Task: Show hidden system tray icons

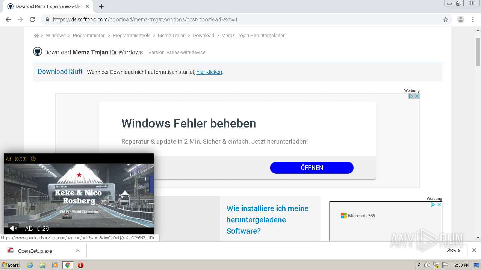Action: (419, 265)
